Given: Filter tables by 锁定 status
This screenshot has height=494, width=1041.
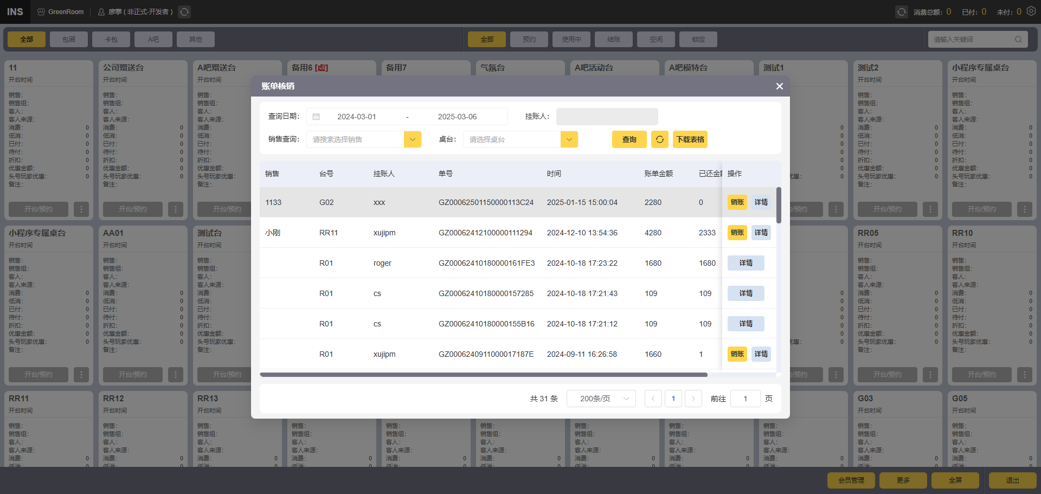Looking at the screenshot, I should (698, 39).
